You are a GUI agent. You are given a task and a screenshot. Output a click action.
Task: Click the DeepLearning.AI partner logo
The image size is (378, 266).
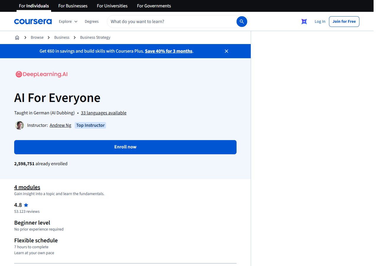tap(41, 74)
